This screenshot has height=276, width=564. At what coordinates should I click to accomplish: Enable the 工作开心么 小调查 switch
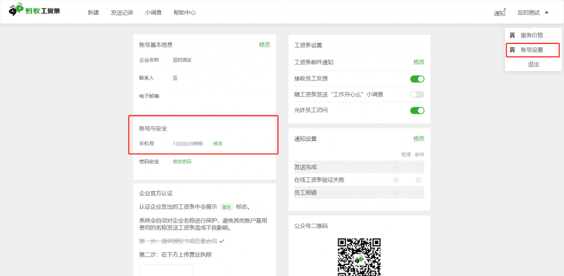coord(417,95)
